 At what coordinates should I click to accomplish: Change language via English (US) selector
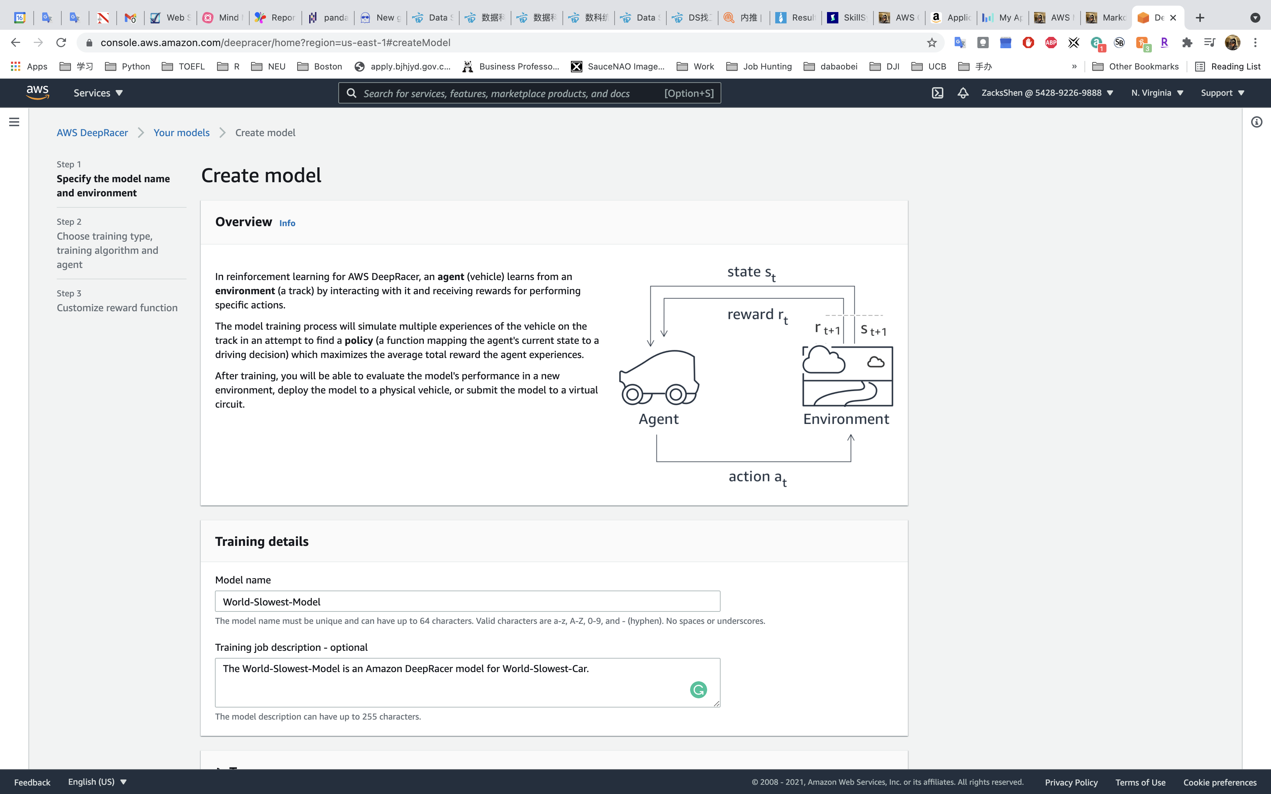pyautogui.click(x=97, y=781)
